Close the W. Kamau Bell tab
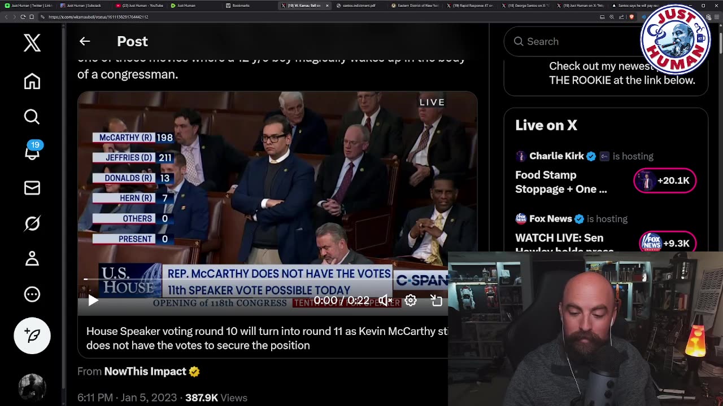Viewport: 723px width, 406px height. [x=327, y=6]
